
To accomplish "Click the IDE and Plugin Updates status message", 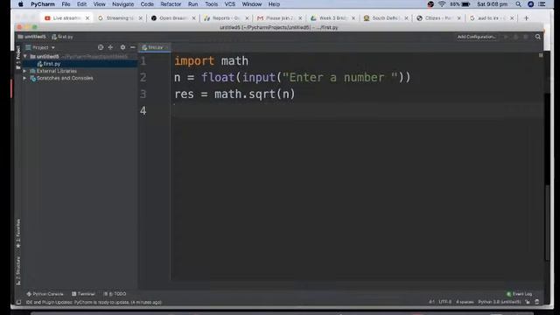I will click(94, 302).
